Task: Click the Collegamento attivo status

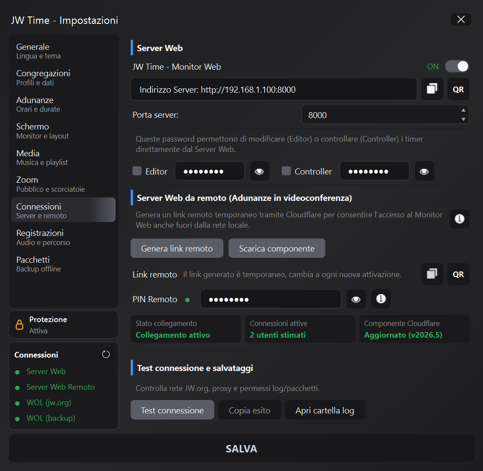Action: coord(173,335)
